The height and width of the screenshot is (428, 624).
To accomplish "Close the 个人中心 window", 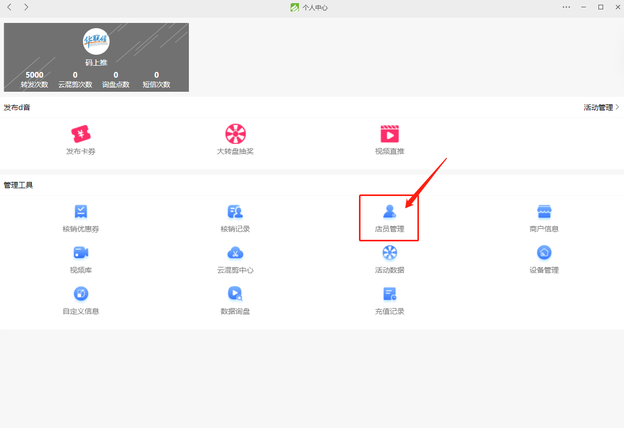I will point(618,7).
